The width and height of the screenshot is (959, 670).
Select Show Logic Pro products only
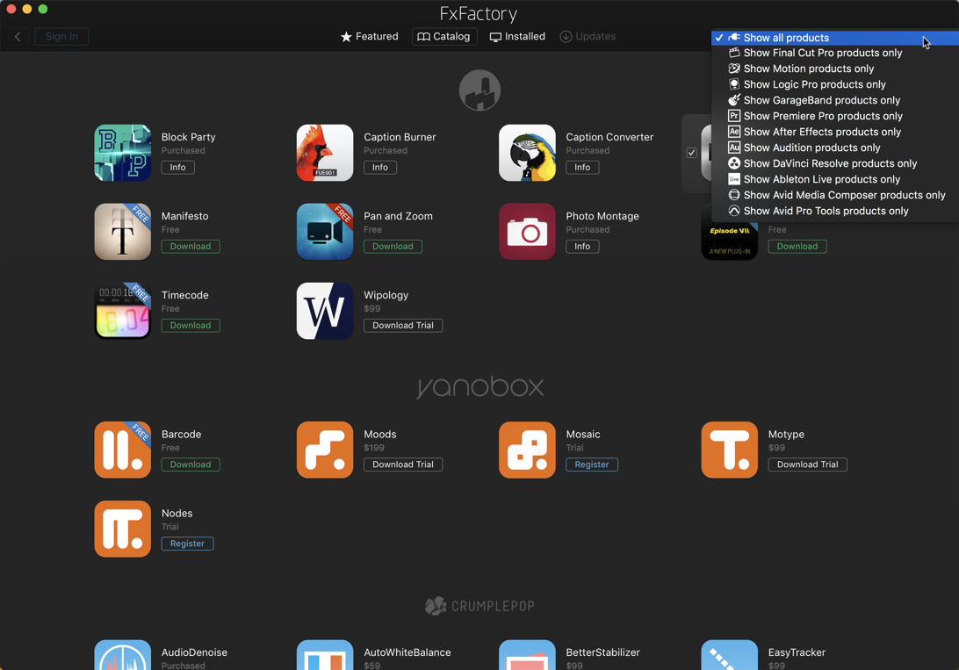(835, 85)
